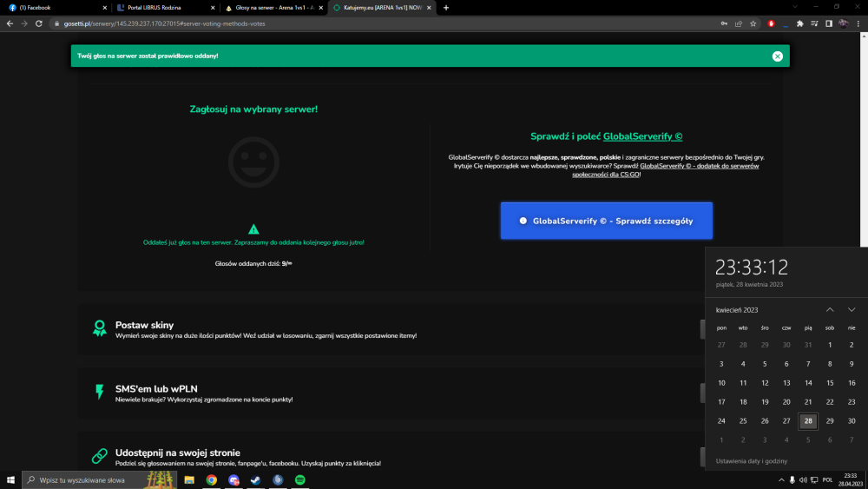Open the SMS'em lub wPLN heading
Image resolution: width=868 pixels, height=489 pixels.
(156, 389)
